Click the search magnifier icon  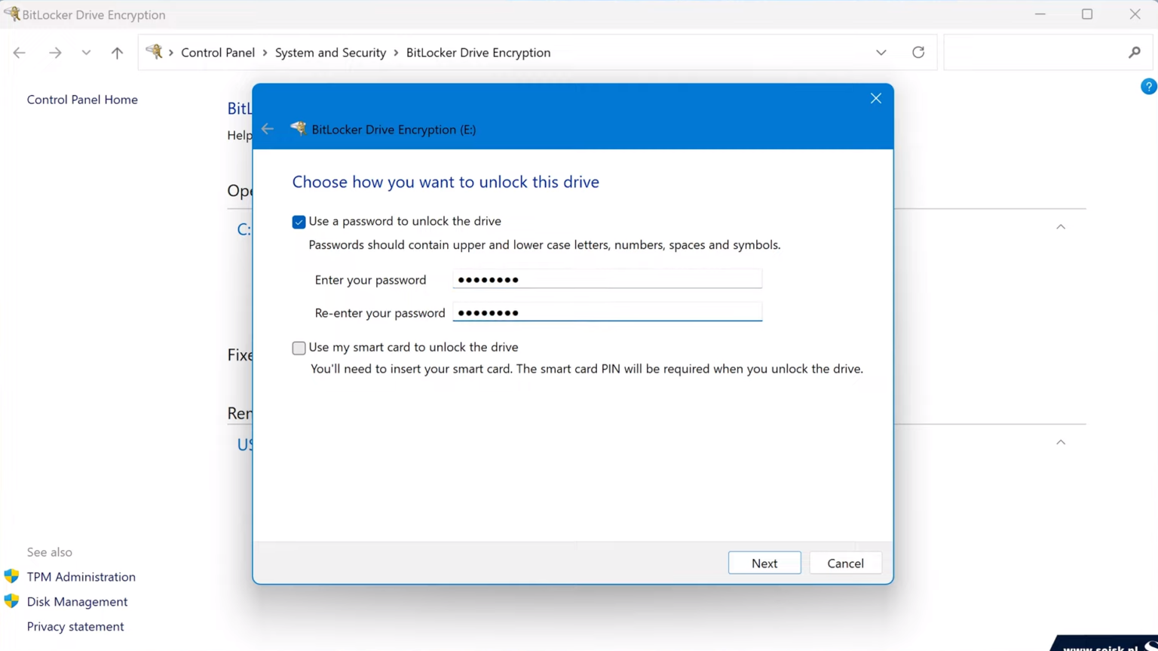(x=1135, y=52)
